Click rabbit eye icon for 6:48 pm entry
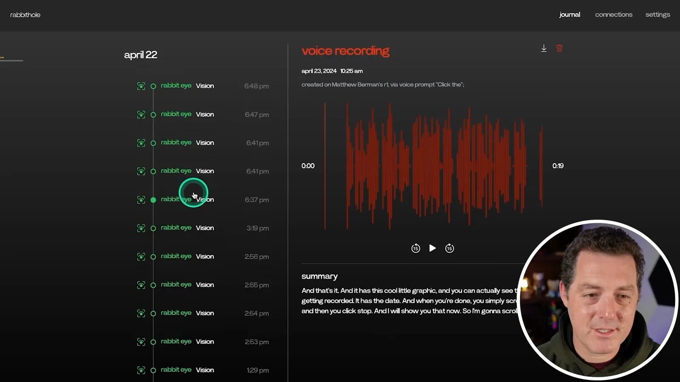This screenshot has height=382, width=680. (x=141, y=86)
